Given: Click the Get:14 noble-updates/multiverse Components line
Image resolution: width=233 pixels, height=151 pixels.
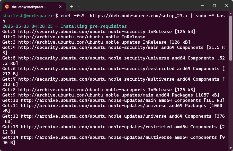Looking at the screenshot, I should (x=114, y=140).
